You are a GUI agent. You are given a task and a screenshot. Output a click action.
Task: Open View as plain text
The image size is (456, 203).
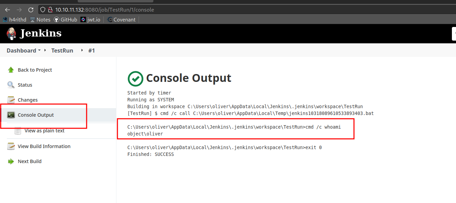[x=45, y=131]
